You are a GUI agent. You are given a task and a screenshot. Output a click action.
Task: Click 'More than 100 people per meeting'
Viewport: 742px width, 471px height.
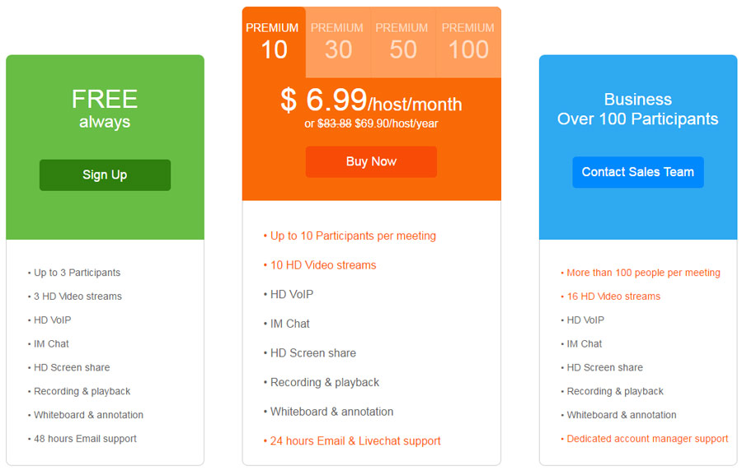tap(641, 273)
